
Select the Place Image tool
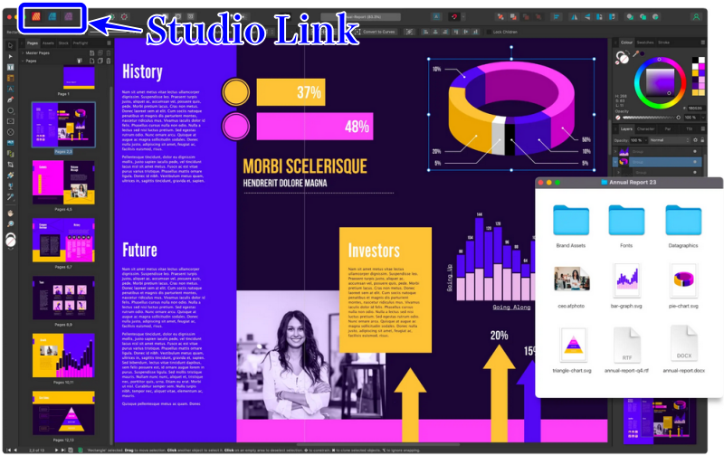(10, 143)
